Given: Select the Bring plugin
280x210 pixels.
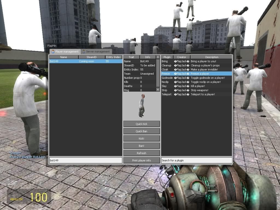Looking at the screenshot, I should pyautogui.click(x=197, y=61).
